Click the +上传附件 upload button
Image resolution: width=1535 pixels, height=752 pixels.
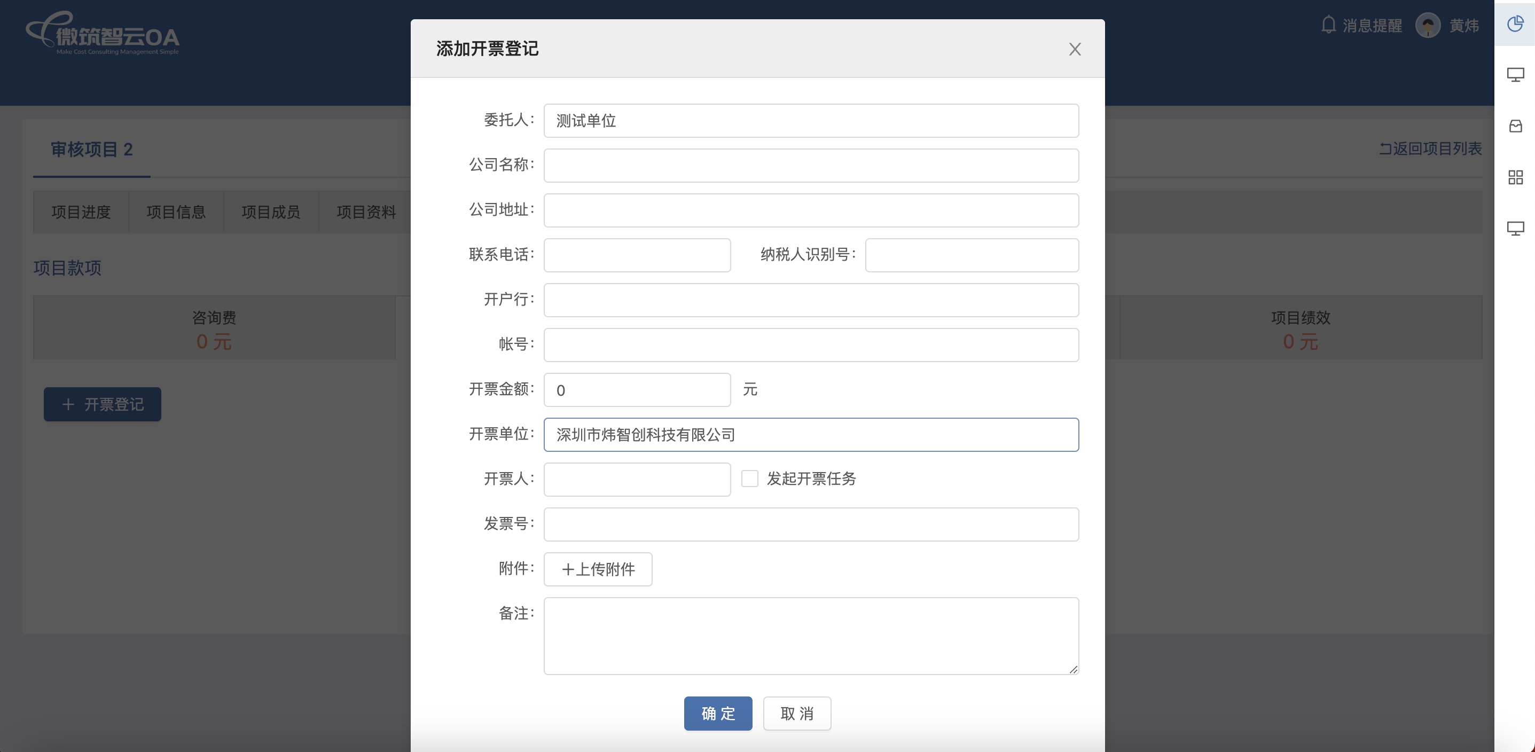click(598, 569)
